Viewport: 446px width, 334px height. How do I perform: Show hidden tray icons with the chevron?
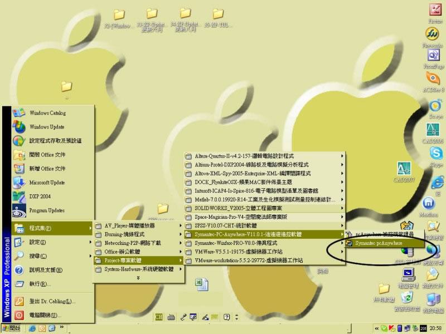click(x=377, y=328)
